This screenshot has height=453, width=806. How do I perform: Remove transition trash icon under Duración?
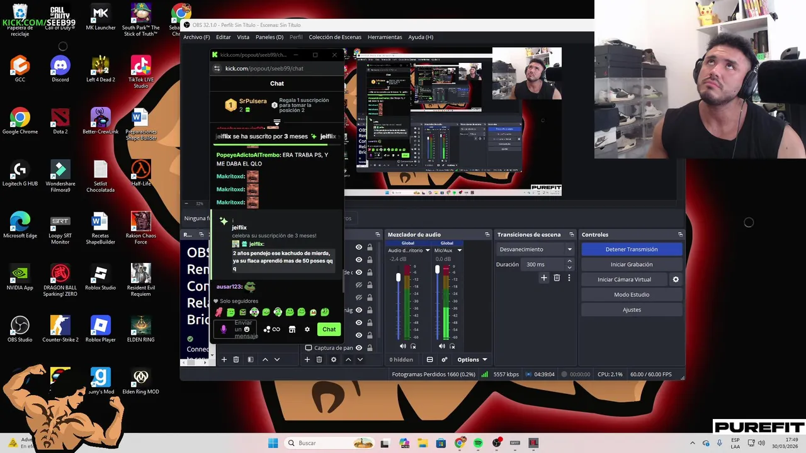pos(557,277)
